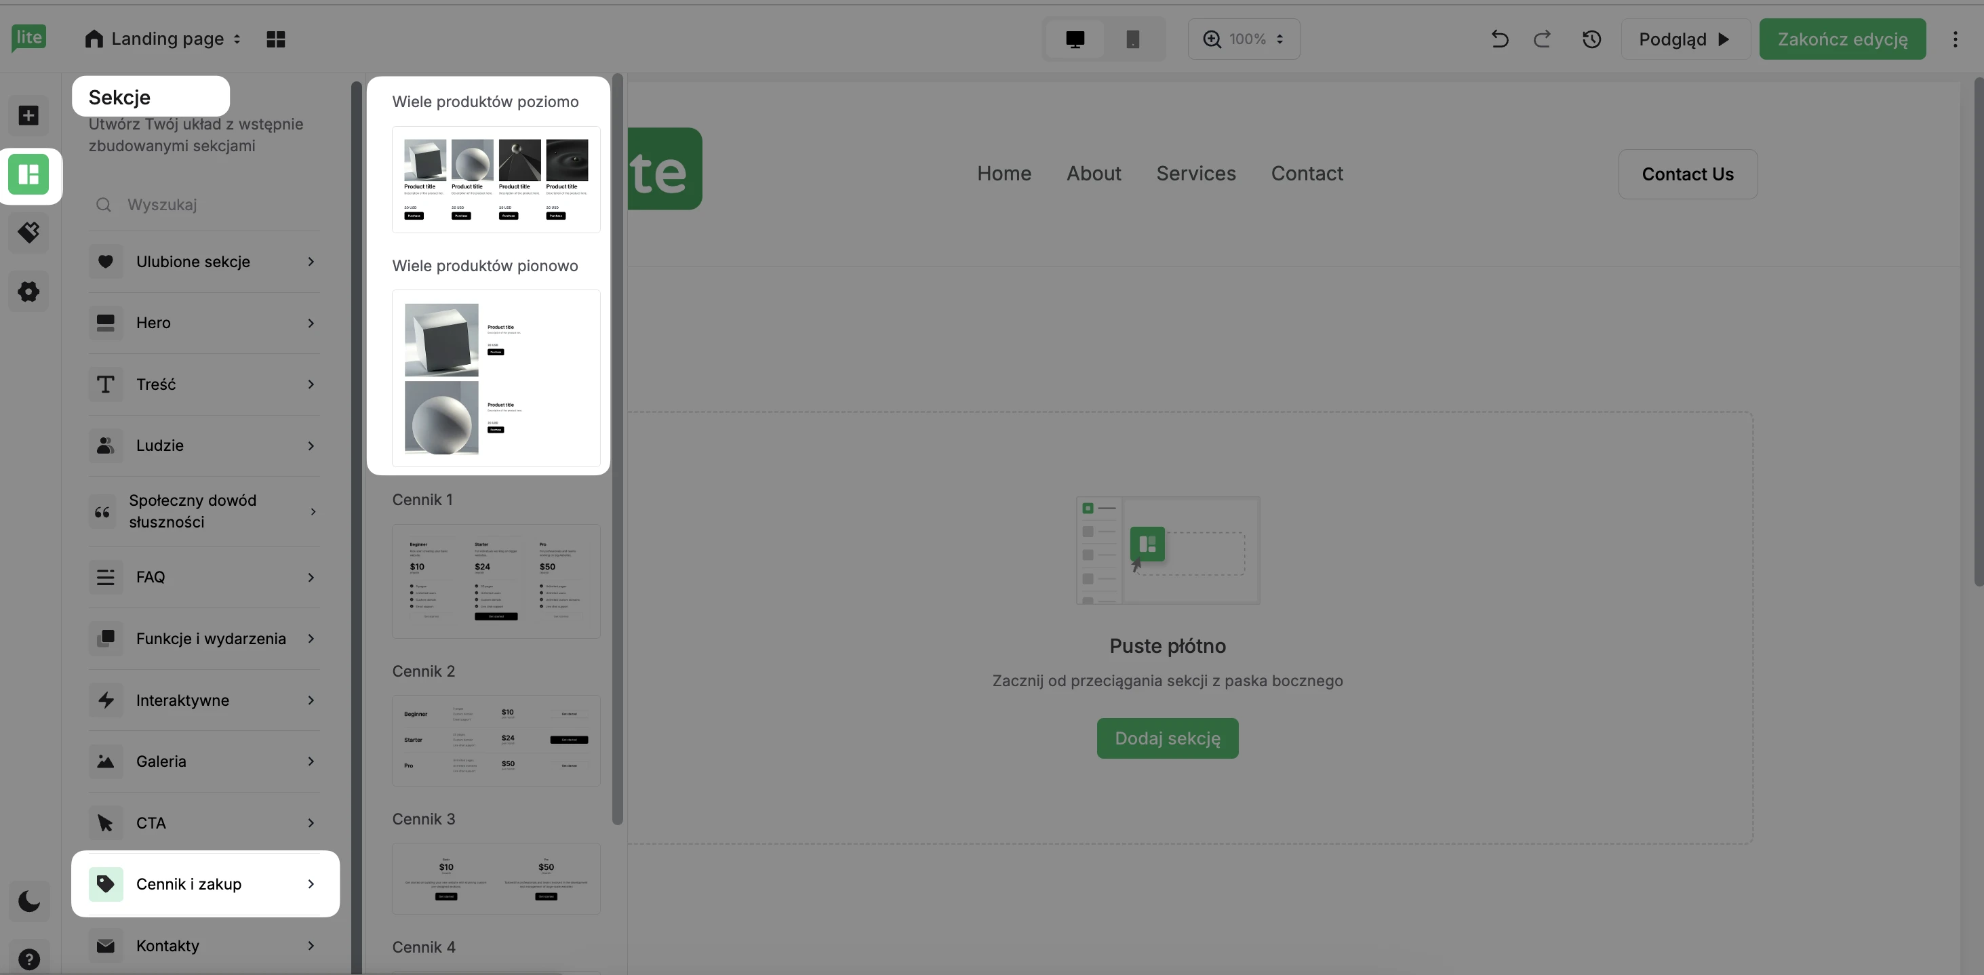This screenshot has width=1984, height=975.
Task: Switch to desktop view mode
Action: (x=1075, y=39)
